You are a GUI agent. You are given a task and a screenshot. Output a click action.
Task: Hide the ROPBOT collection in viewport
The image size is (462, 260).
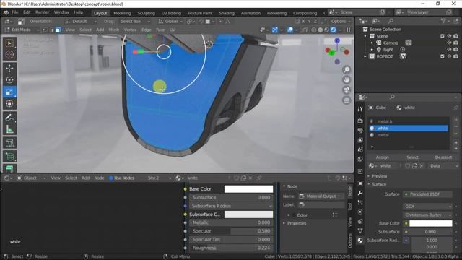point(449,56)
